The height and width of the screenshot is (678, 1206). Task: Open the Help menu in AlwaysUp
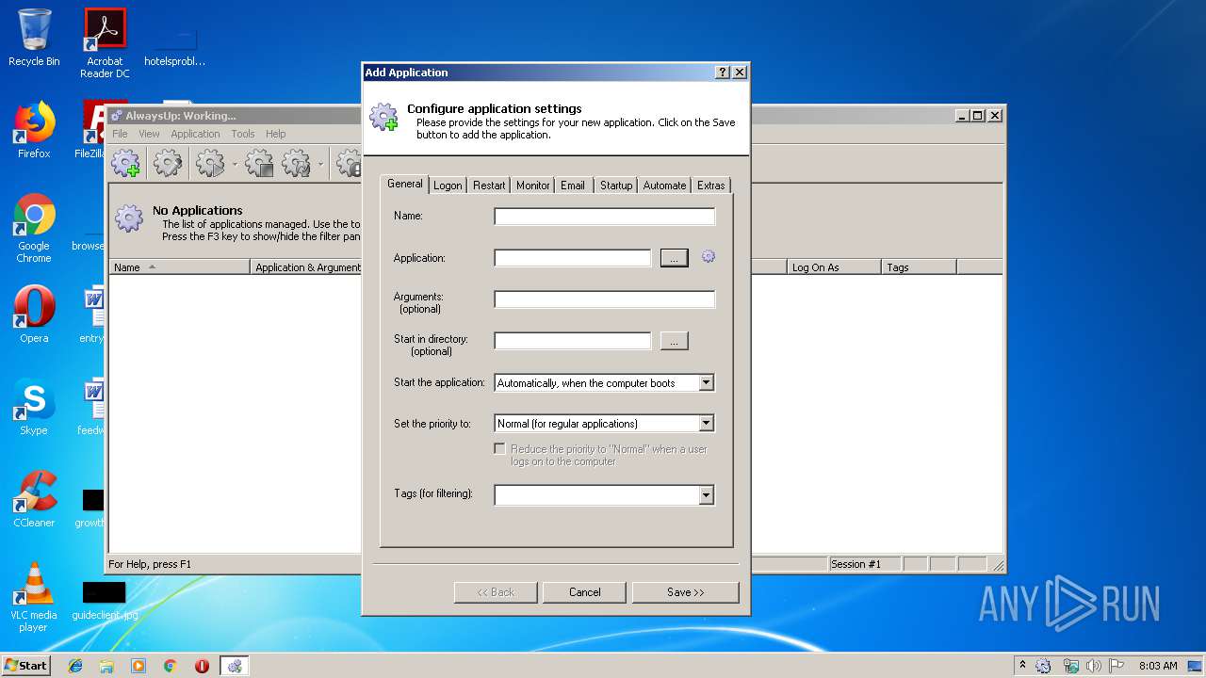click(x=275, y=134)
